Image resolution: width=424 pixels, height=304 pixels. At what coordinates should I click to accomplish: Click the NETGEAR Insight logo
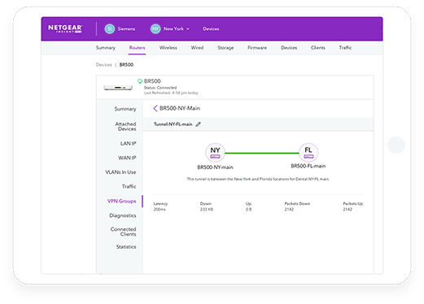click(x=65, y=28)
